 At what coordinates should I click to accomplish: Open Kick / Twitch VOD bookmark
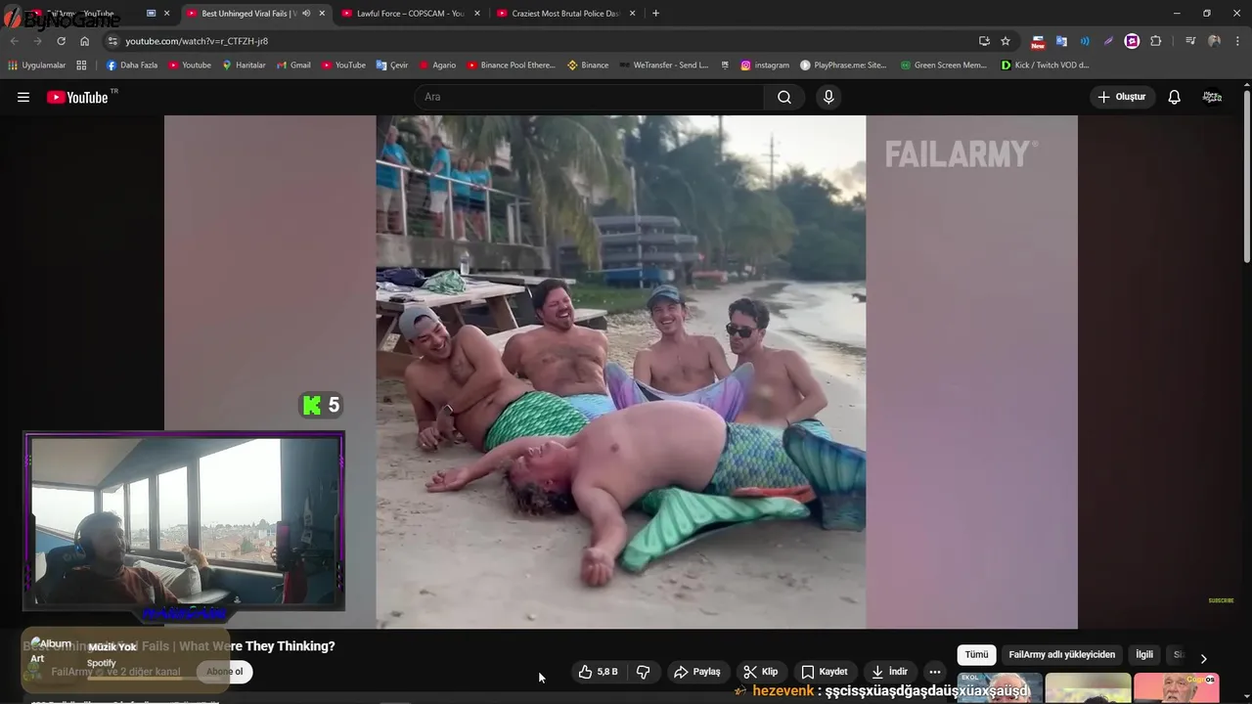1045,66
